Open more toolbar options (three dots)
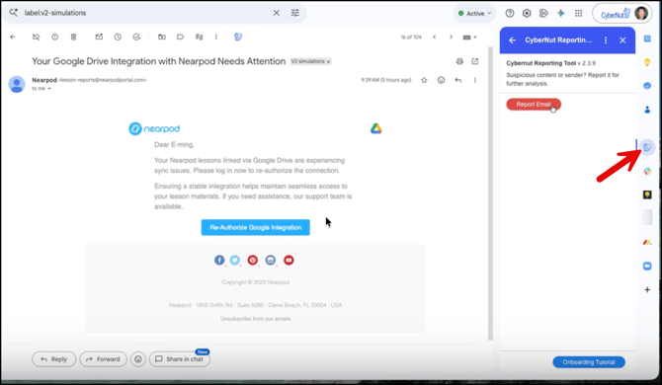The image size is (662, 385). pos(216,38)
